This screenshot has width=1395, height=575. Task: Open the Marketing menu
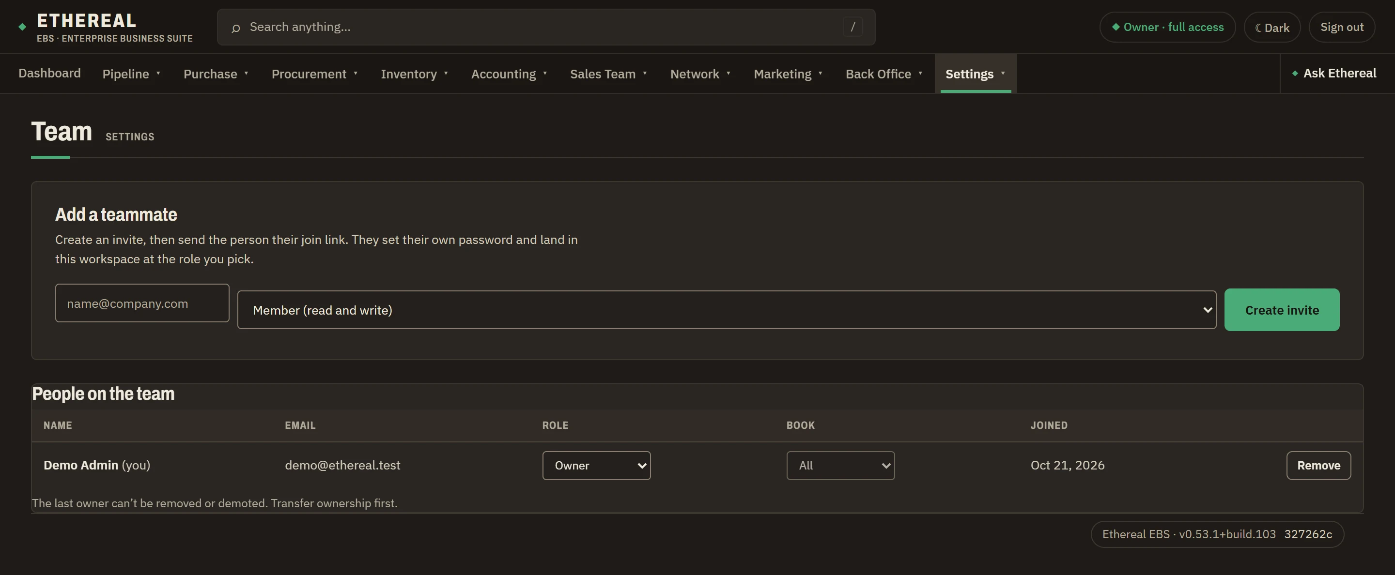[x=788, y=74]
